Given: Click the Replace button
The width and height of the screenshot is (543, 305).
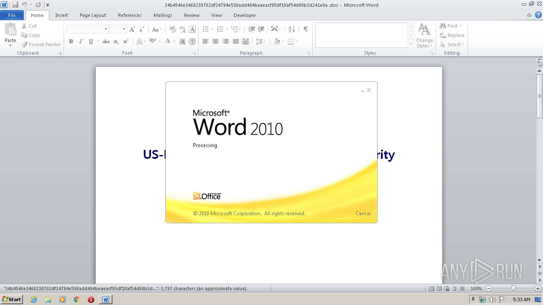Looking at the screenshot, I should (452, 35).
